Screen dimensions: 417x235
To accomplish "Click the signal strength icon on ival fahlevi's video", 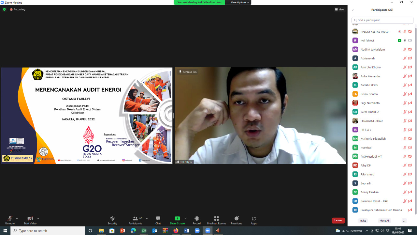I will tap(177, 162).
